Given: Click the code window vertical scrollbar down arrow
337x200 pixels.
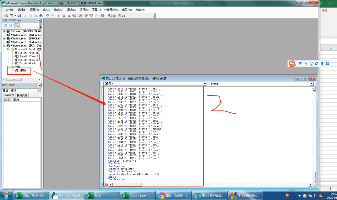Looking at the screenshot, I should pos(314,181).
